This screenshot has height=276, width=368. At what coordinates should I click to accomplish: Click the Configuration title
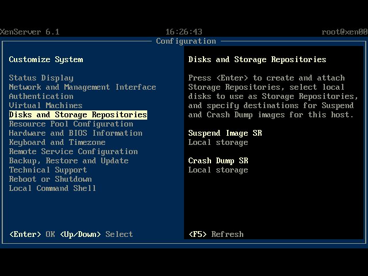point(186,41)
